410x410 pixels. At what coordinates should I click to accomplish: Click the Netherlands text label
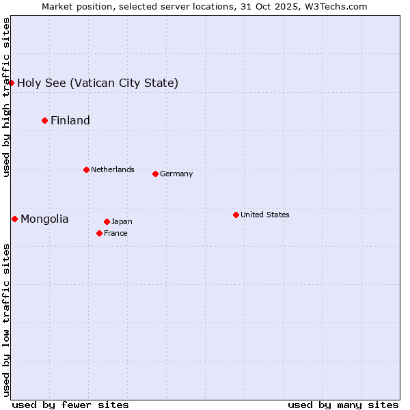tap(113, 169)
